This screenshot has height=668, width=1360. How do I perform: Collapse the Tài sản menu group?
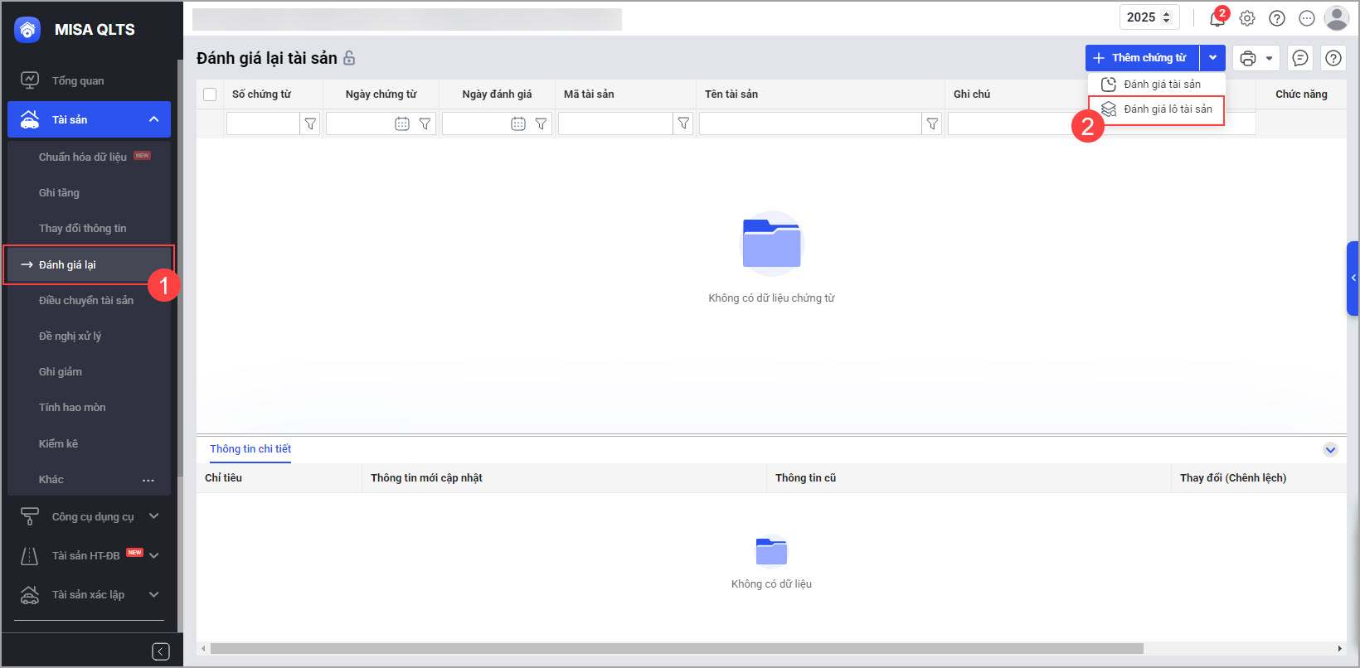[153, 119]
